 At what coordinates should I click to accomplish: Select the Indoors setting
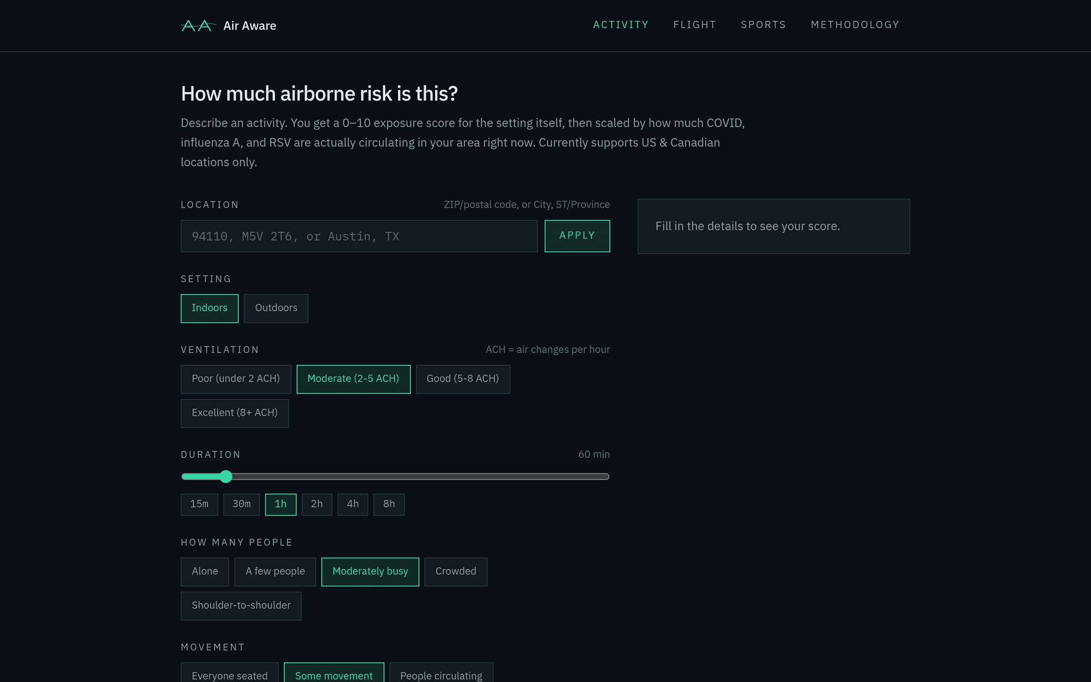(210, 308)
